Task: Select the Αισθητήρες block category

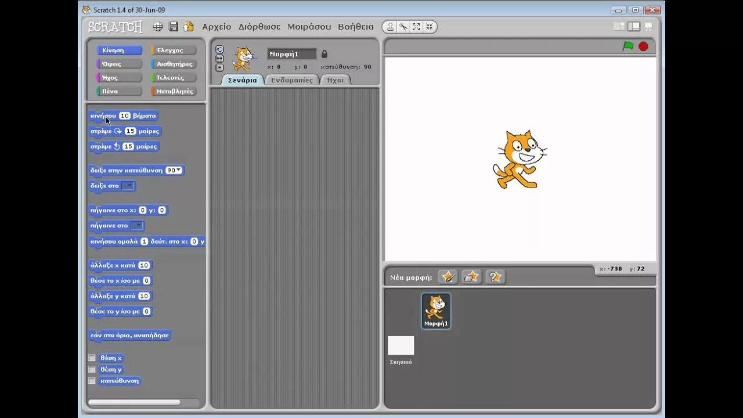Action: click(x=174, y=64)
